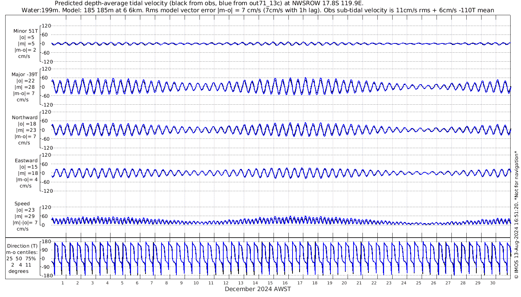Click '|m-o|= 2' in Minor panel

25,50
